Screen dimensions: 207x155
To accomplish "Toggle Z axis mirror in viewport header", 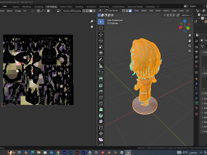I will [x=174, y=15].
